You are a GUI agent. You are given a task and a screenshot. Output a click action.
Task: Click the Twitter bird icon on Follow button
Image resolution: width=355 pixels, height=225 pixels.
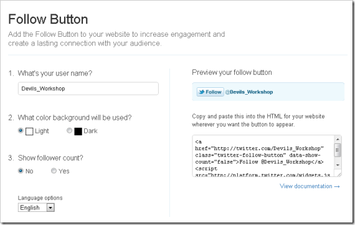point(202,92)
